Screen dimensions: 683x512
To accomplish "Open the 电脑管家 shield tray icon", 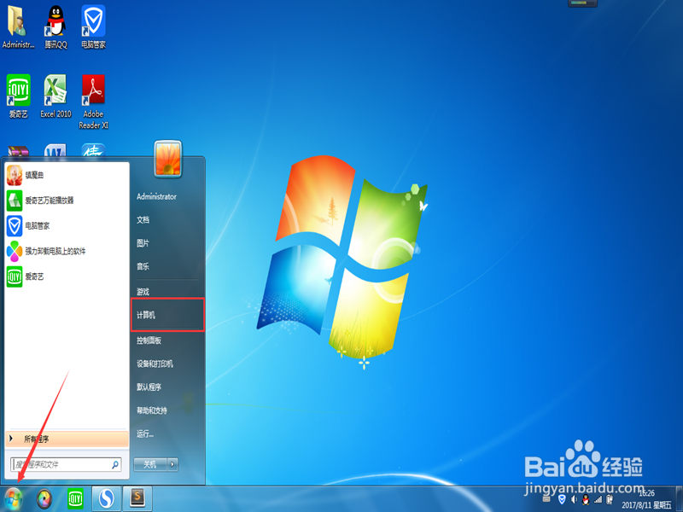I will 563,499.
